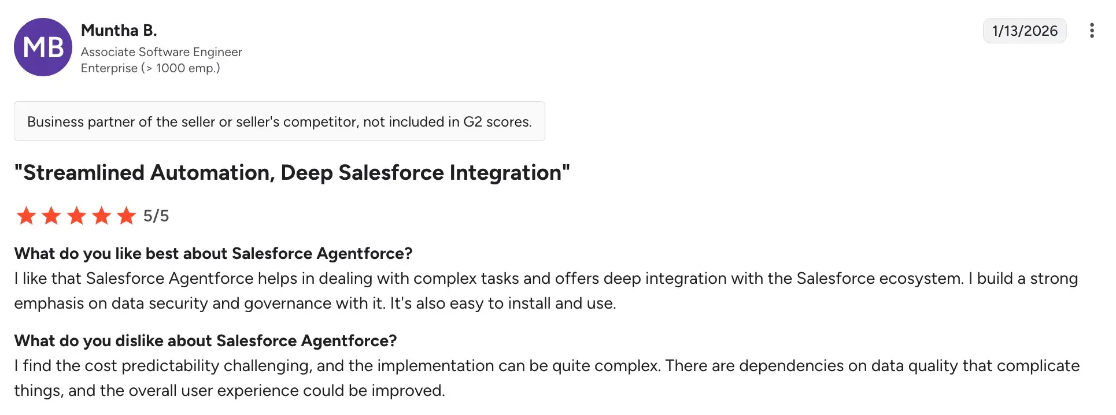1116x415 pixels.
Task: Click the "What do you dislike" heading
Action: click(205, 341)
